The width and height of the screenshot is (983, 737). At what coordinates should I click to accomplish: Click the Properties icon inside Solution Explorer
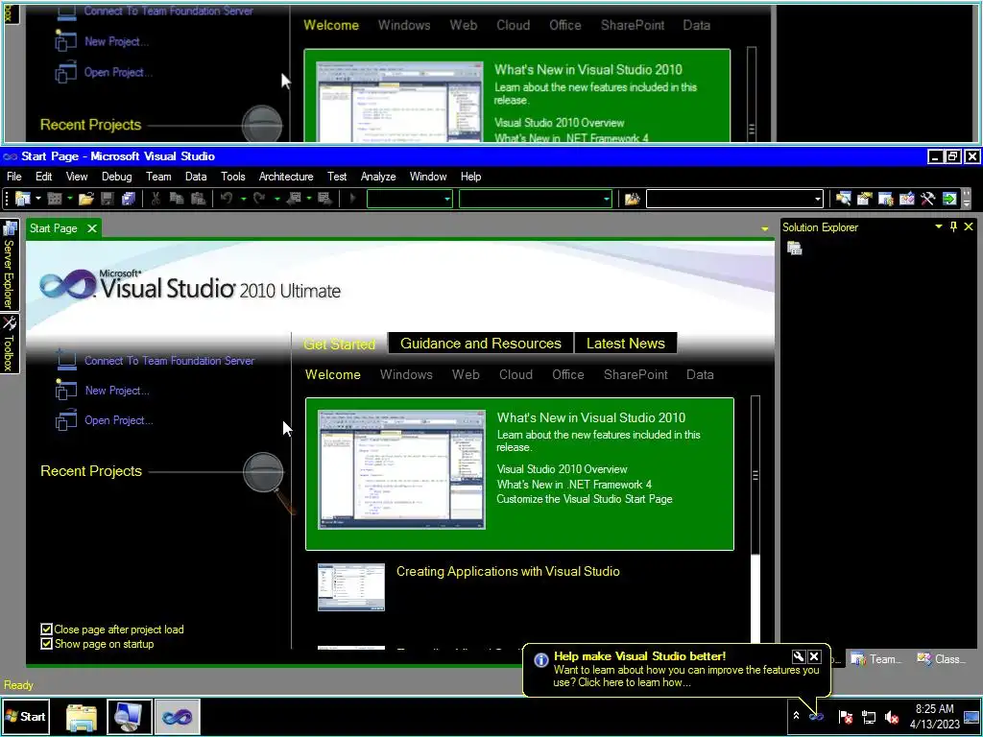point(794,249)
